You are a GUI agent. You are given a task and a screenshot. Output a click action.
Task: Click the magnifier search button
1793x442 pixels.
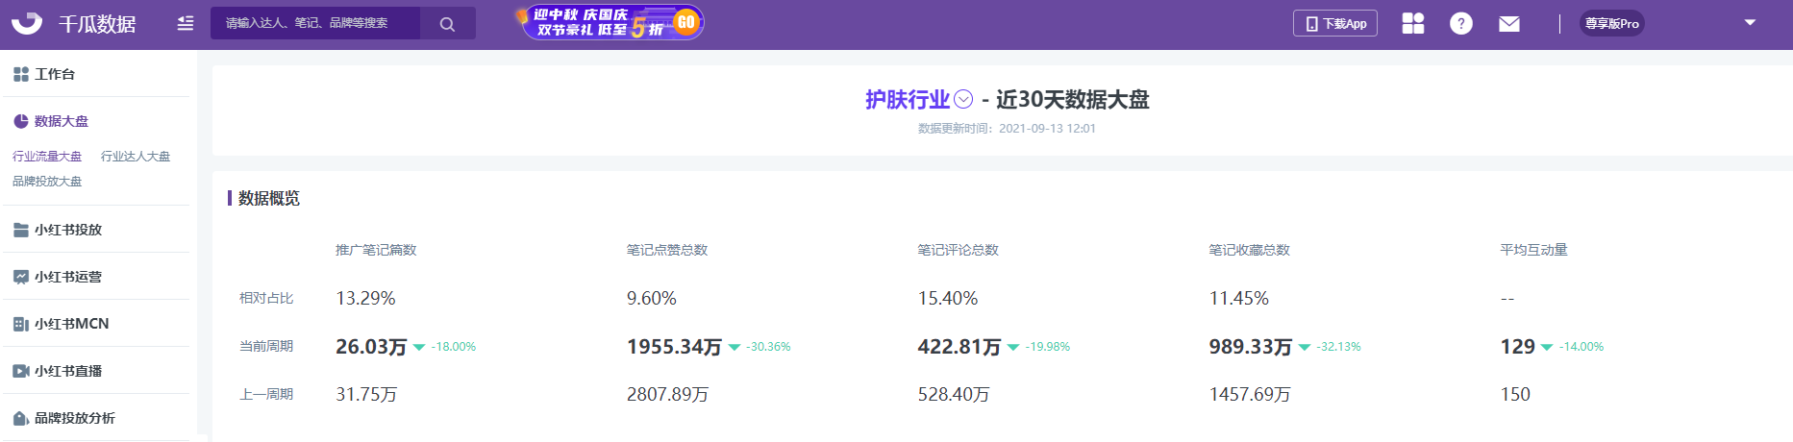pos(447,24)
